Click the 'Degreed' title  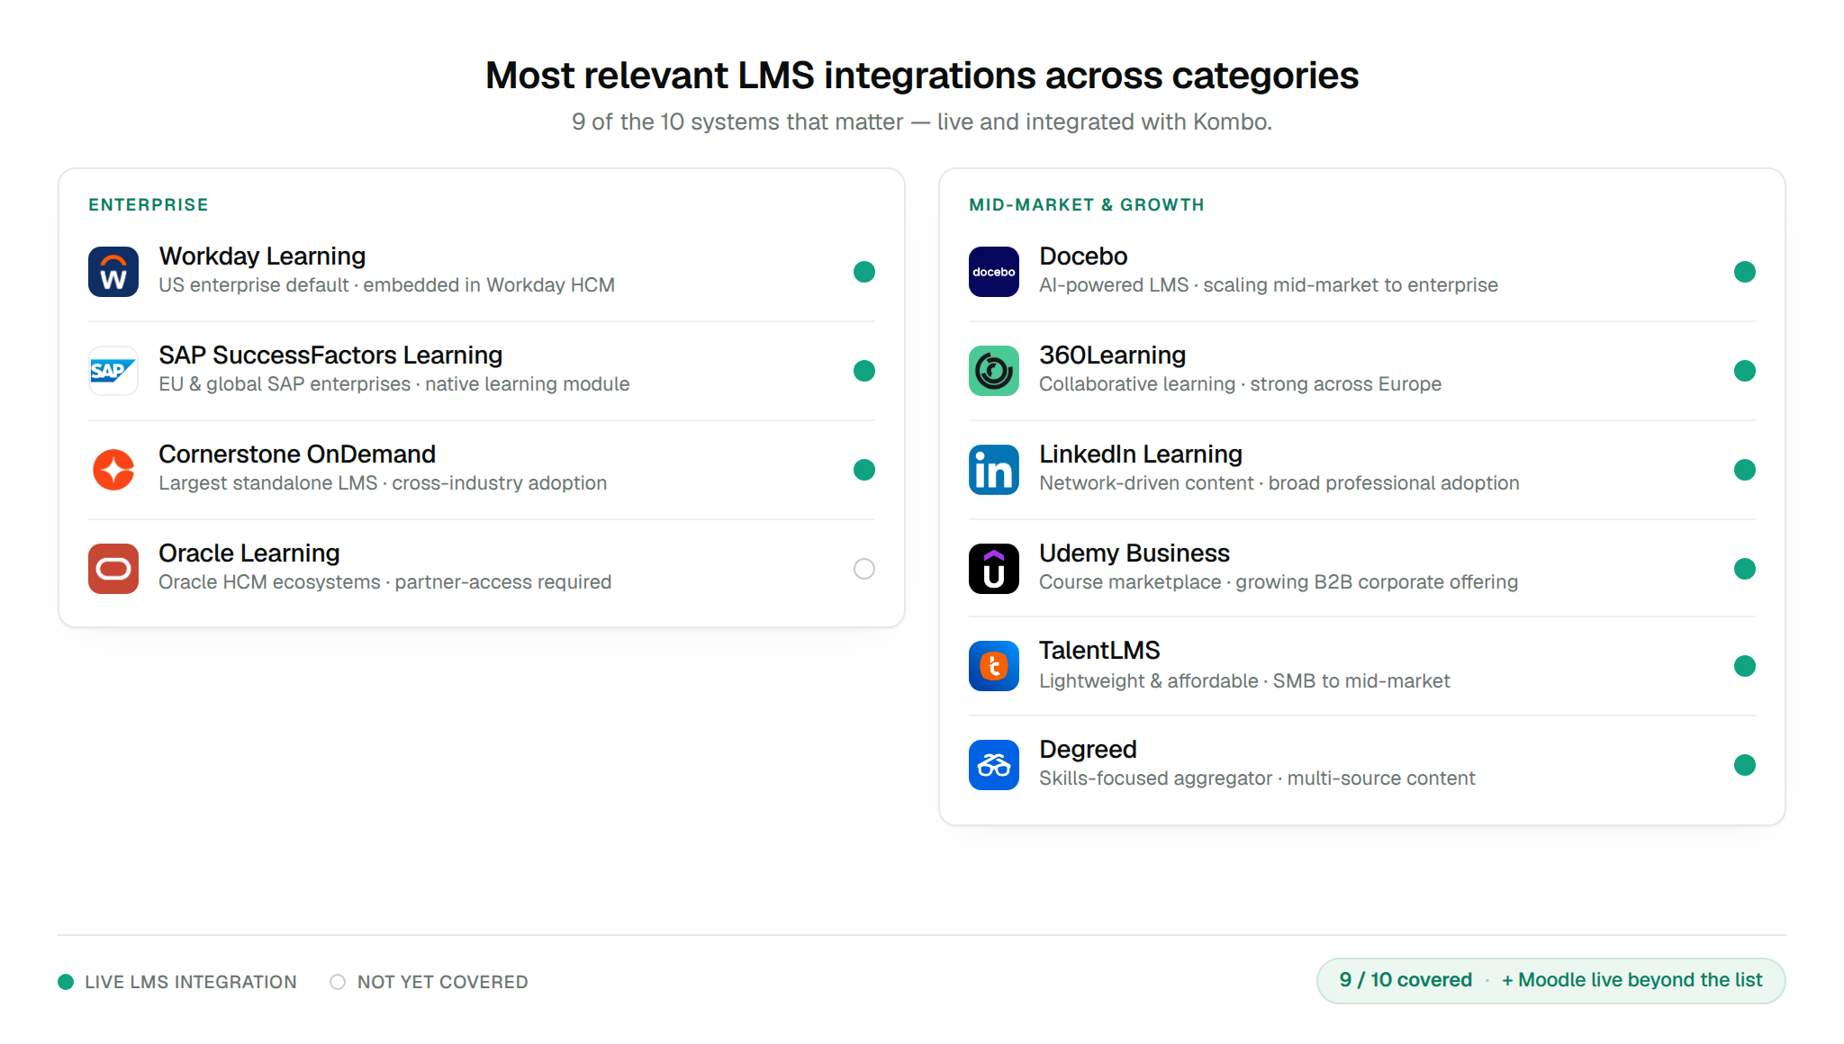pos(1088,750)
